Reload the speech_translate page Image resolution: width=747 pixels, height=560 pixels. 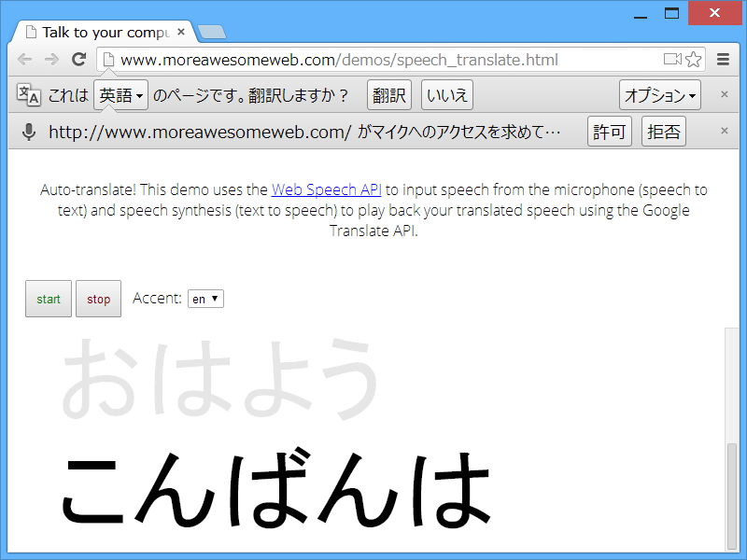tap(78, 58)
